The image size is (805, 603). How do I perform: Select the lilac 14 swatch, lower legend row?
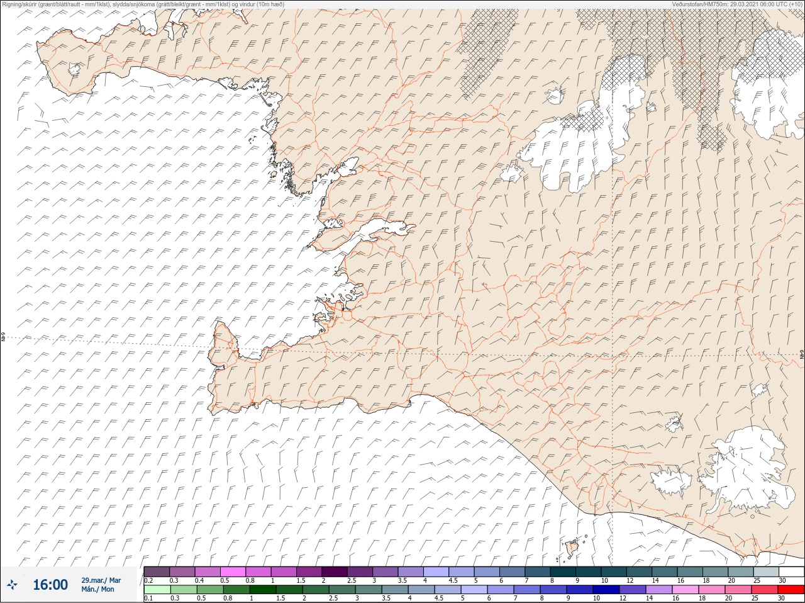click(x=659, y=590)
